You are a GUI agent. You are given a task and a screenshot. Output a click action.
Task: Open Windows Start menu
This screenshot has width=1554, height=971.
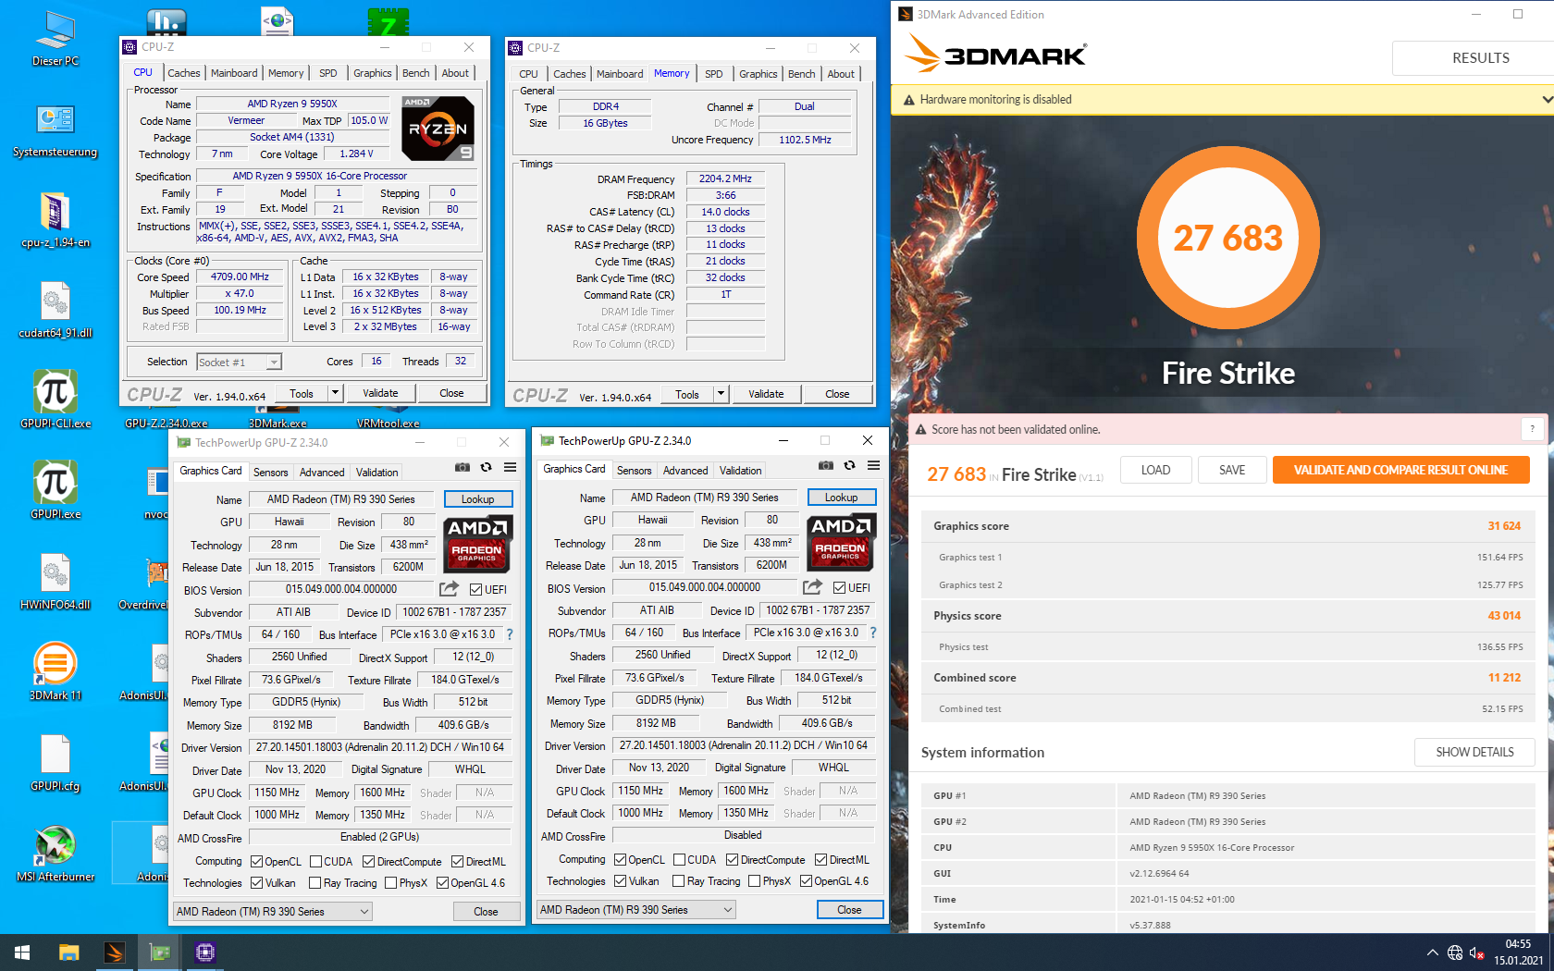point(22,953)
